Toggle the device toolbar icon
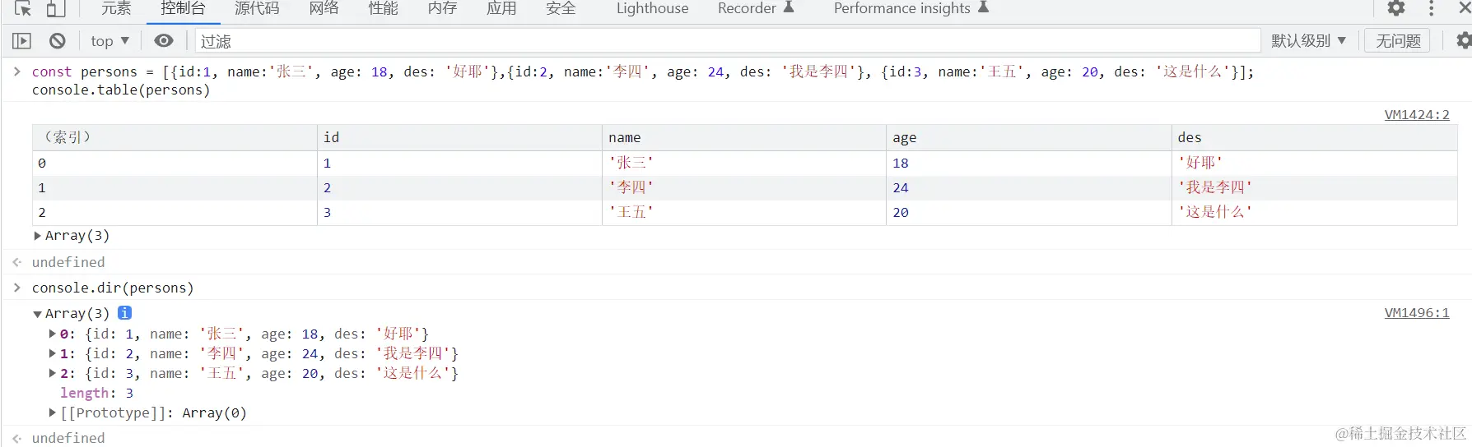This screenshot has width=1472, height=447. click(x=55, y=9)
